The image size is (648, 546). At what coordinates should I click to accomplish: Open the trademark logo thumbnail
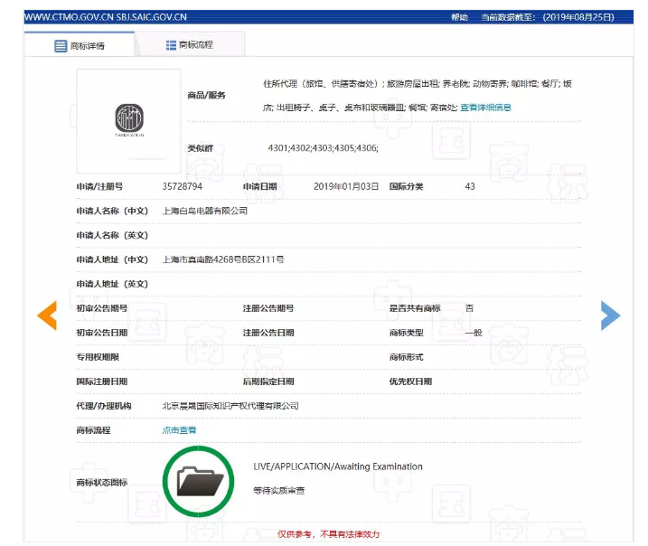pyautogui.click(x=129, y=121)
